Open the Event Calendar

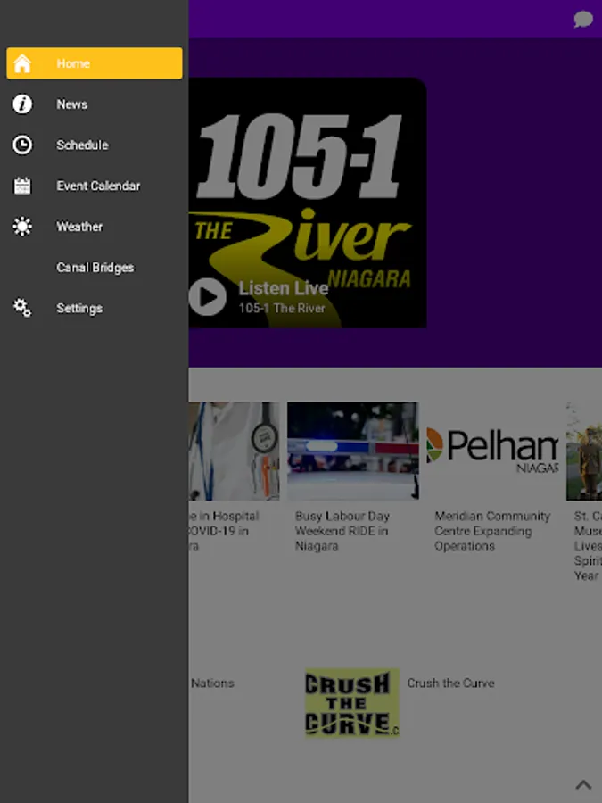pos(95,186)
